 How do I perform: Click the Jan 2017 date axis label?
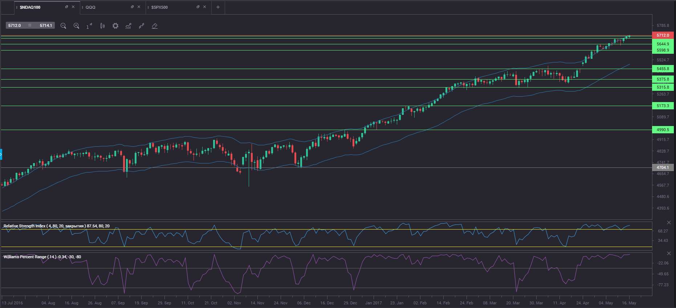point(374,303)
